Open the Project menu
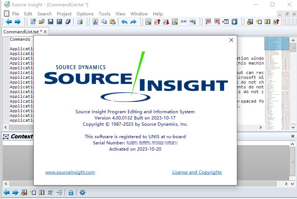 64,14
